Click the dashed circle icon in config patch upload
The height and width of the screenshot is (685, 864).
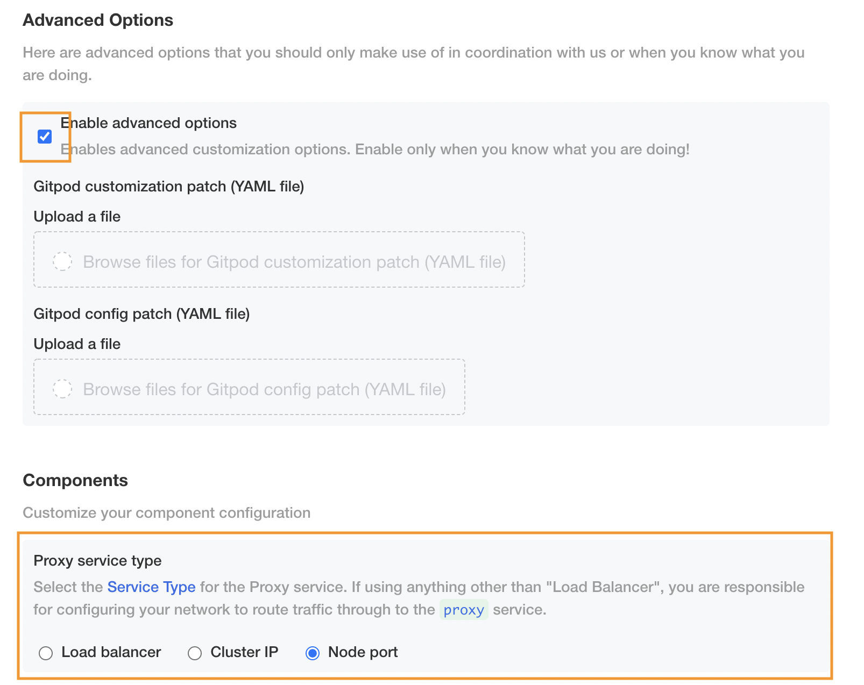tap(63, 388)
